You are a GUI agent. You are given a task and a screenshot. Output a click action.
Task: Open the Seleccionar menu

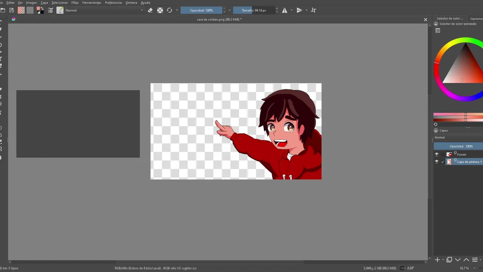pos(60,3)
